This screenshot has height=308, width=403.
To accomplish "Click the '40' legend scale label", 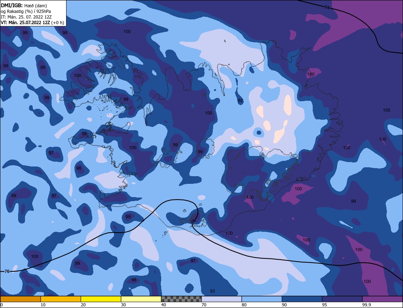I will 164,305.
